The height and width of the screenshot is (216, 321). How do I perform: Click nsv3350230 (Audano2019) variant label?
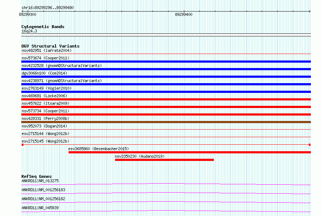(140, 156)
